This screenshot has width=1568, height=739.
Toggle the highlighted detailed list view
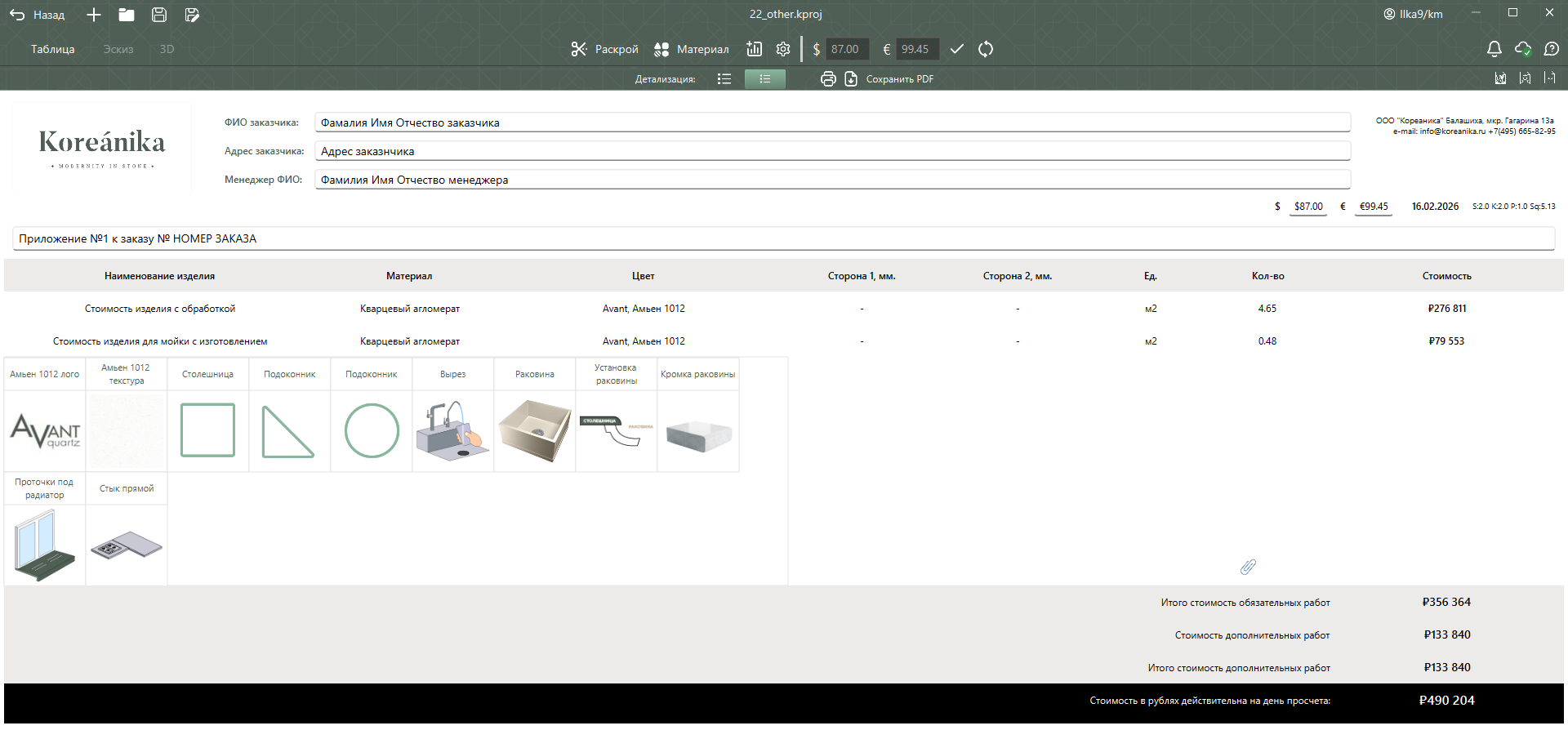(764, 79)
